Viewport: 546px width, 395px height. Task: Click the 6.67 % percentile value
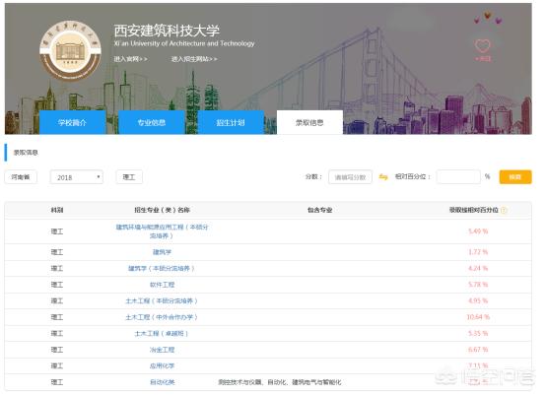point(478,350)
